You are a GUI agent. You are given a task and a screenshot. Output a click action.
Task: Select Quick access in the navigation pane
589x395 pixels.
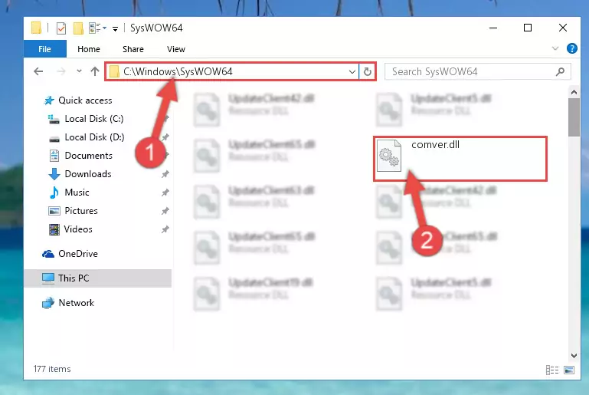pyautogui.click(x=85, y=100)
